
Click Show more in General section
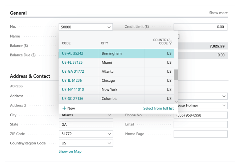click(218, 13)
